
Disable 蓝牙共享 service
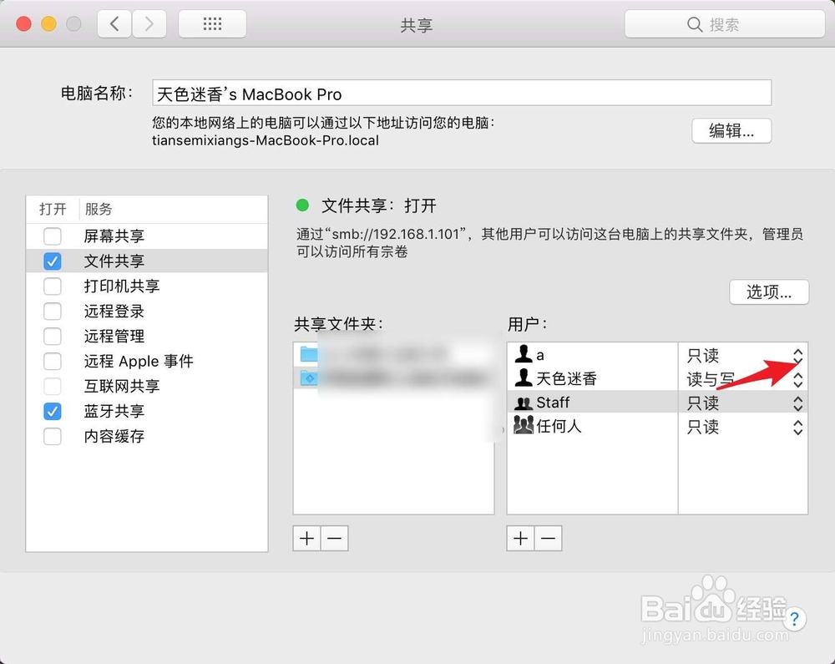52,411
